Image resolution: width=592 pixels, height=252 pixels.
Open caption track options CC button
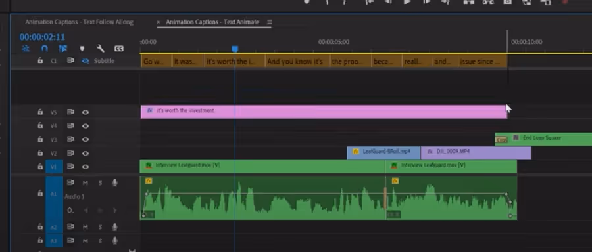click(118, 49)
